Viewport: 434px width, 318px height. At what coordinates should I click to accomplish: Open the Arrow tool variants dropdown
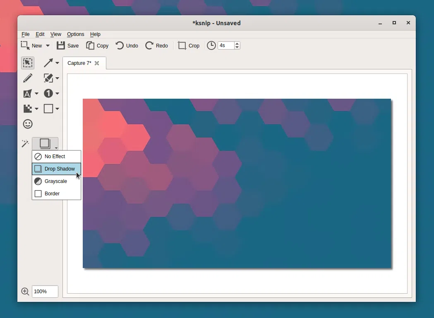point(57,63)
